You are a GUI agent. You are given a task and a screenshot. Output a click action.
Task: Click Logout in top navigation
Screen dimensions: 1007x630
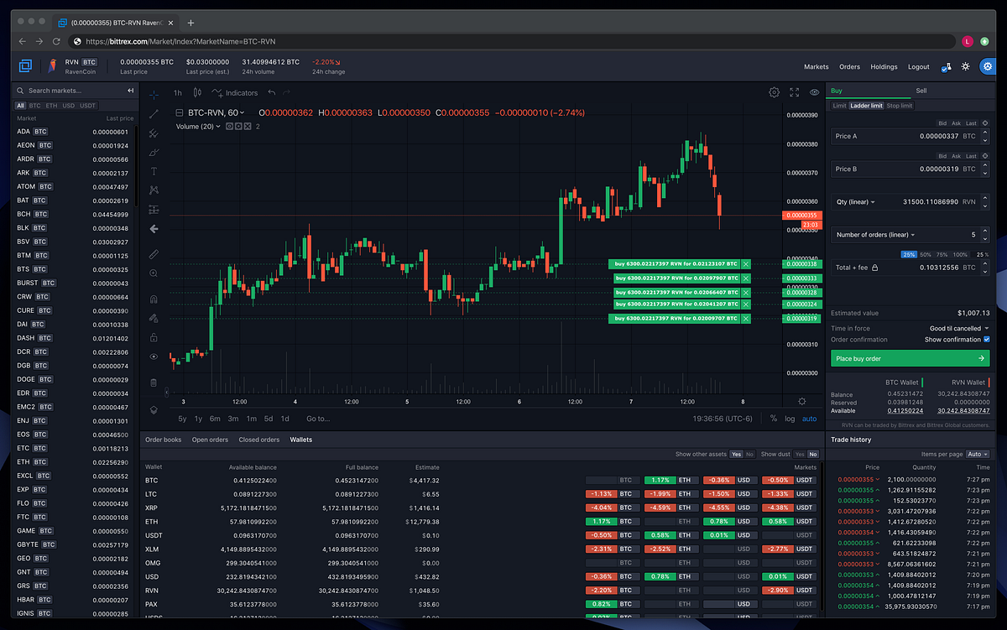coord(918,66)
